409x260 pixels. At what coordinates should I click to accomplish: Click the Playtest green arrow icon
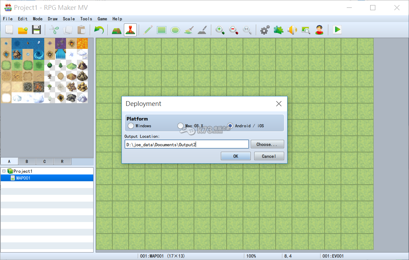(337, 30)
